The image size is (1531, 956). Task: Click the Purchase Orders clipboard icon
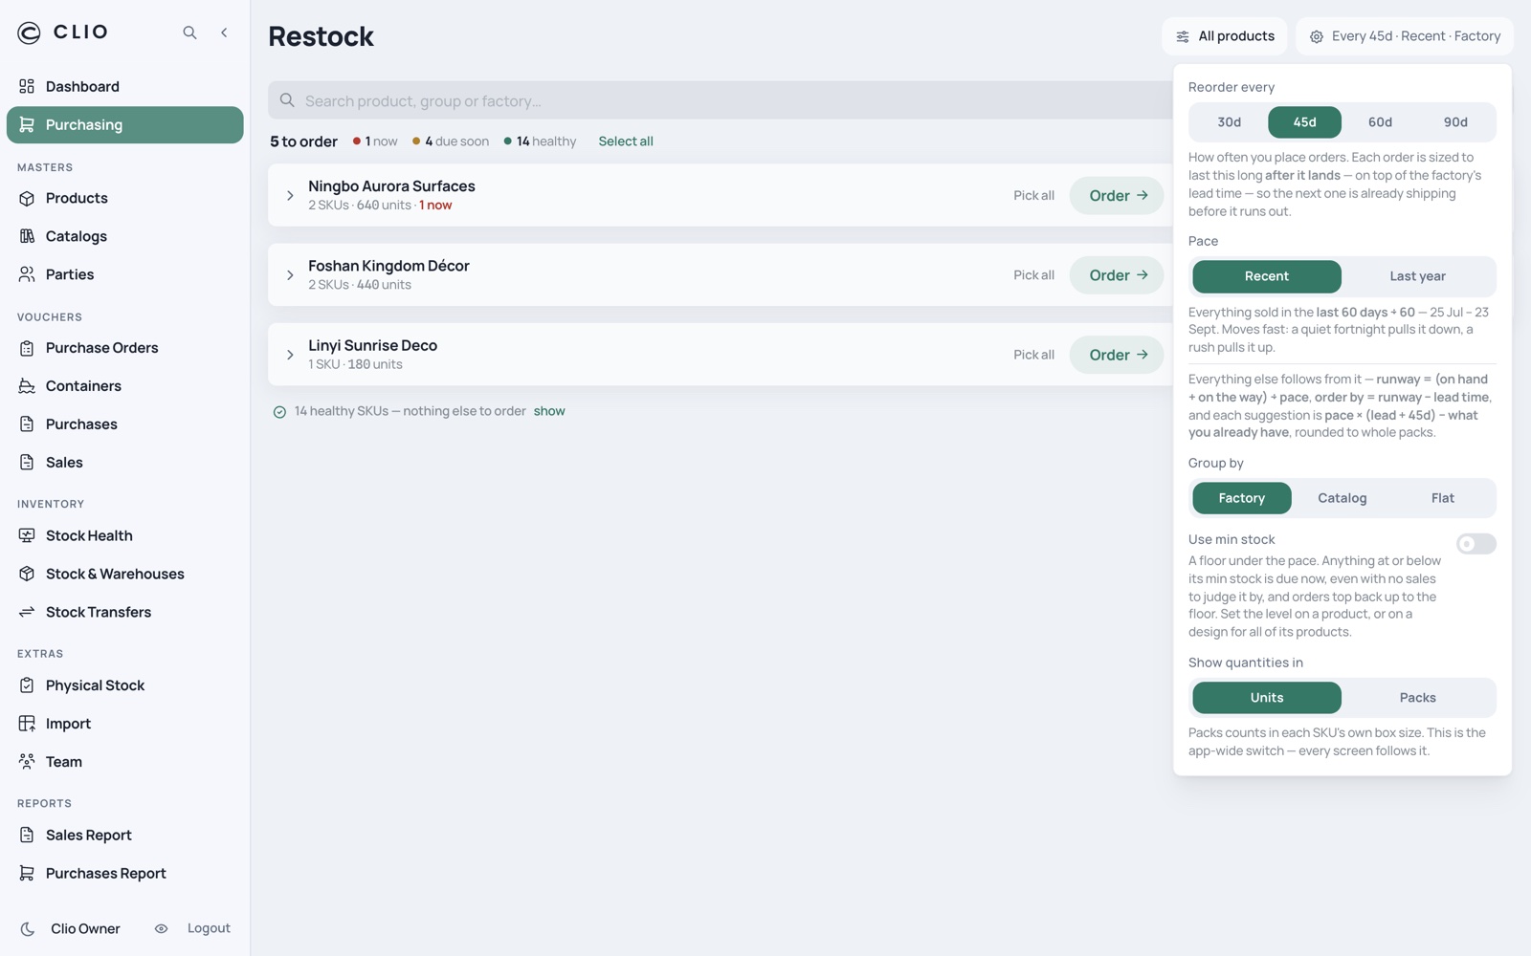coord(27,348)
